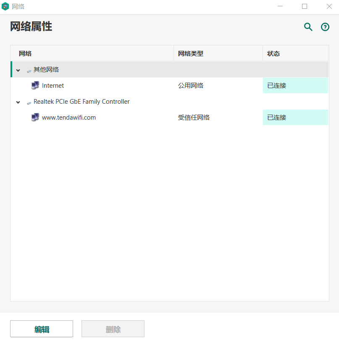Select the Realtek PCIe GbE Family Controller row
The image size is (339, 343).
[x=170, y=102]
